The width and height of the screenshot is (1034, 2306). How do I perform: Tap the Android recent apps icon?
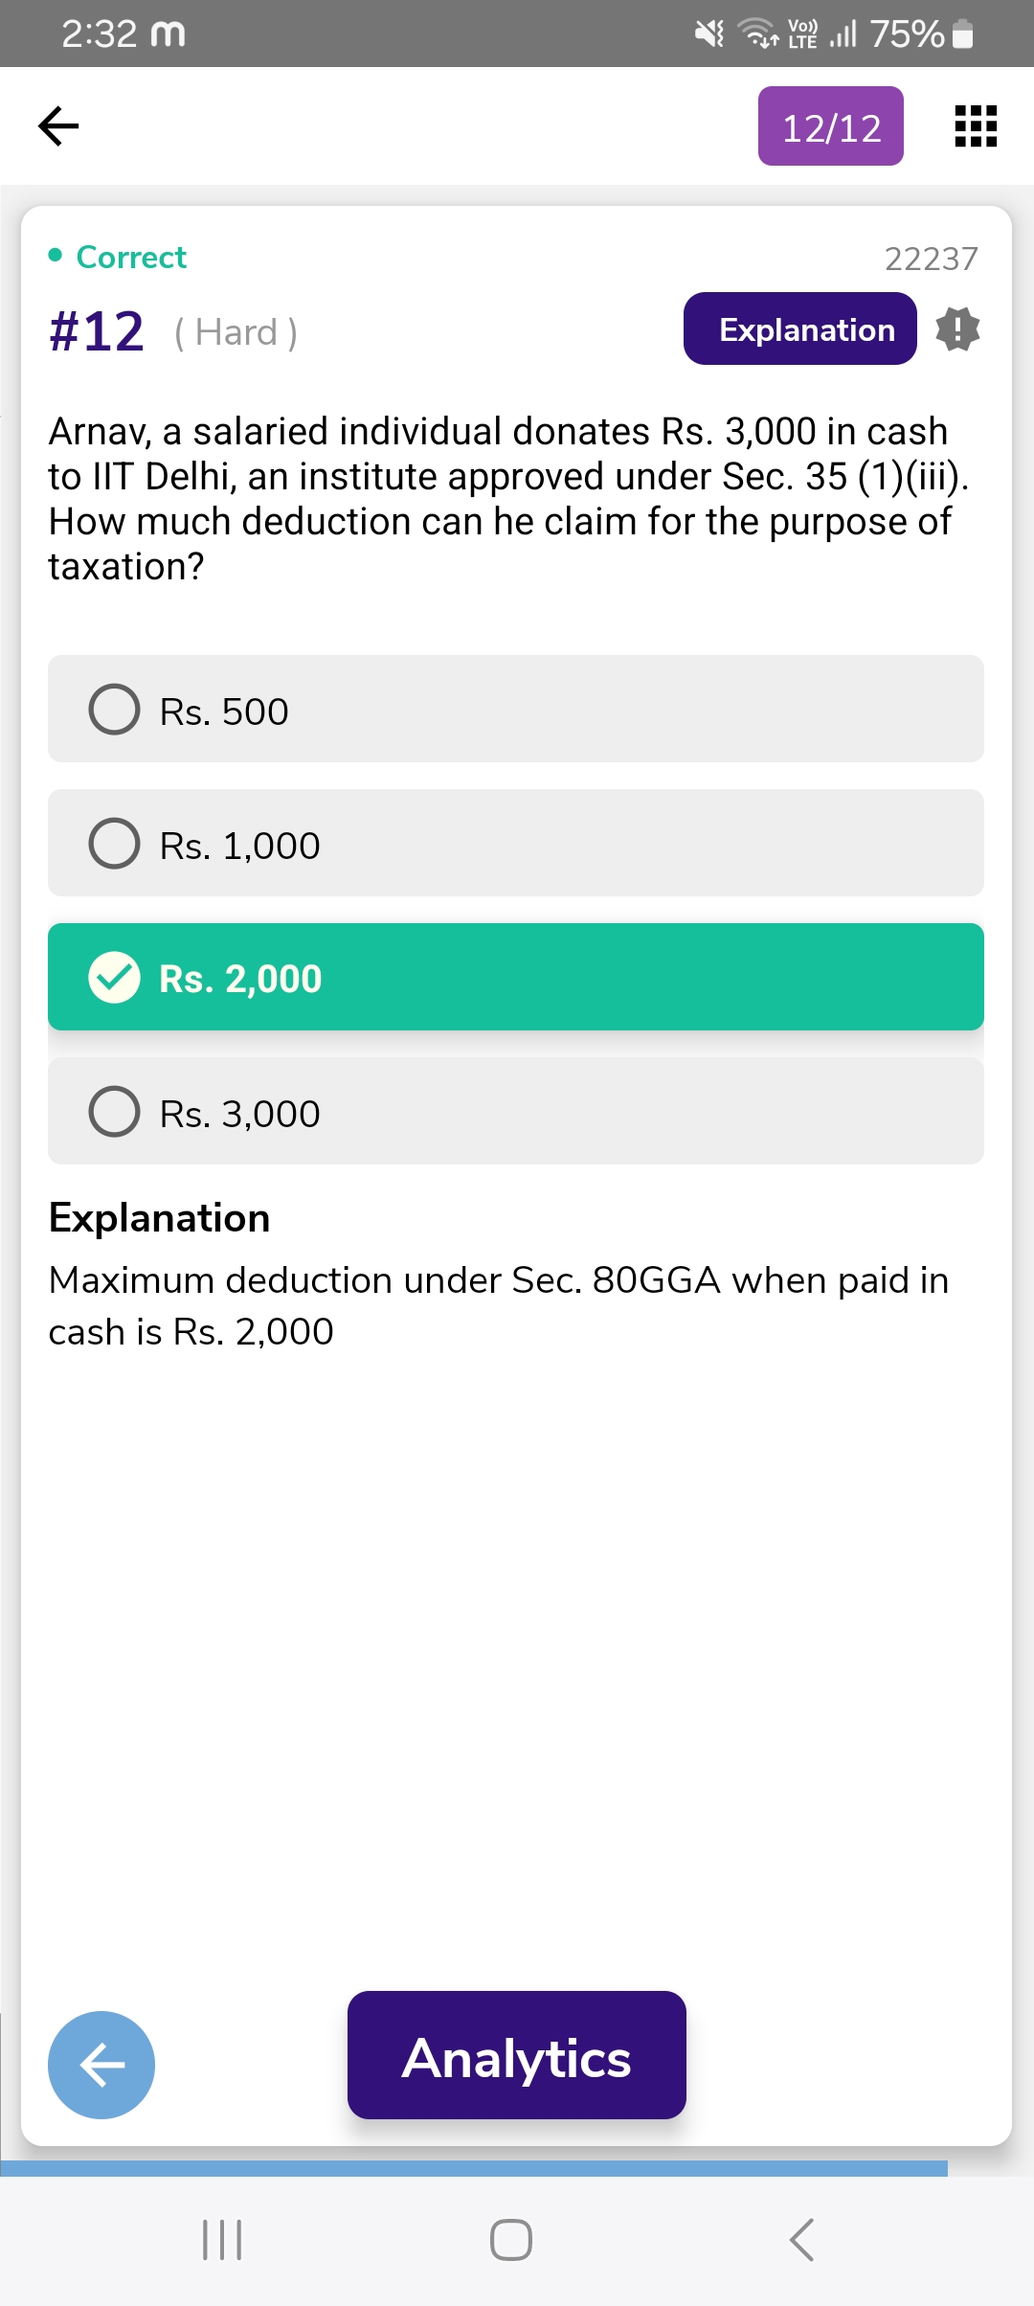tap(222, 2240)
